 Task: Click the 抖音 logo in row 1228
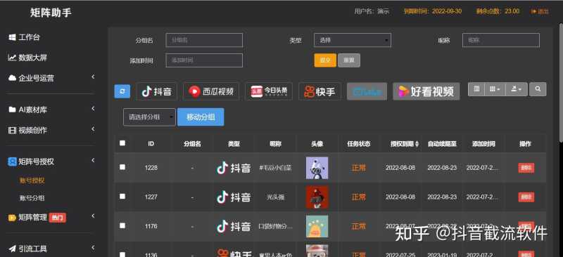tap(234, 168)
